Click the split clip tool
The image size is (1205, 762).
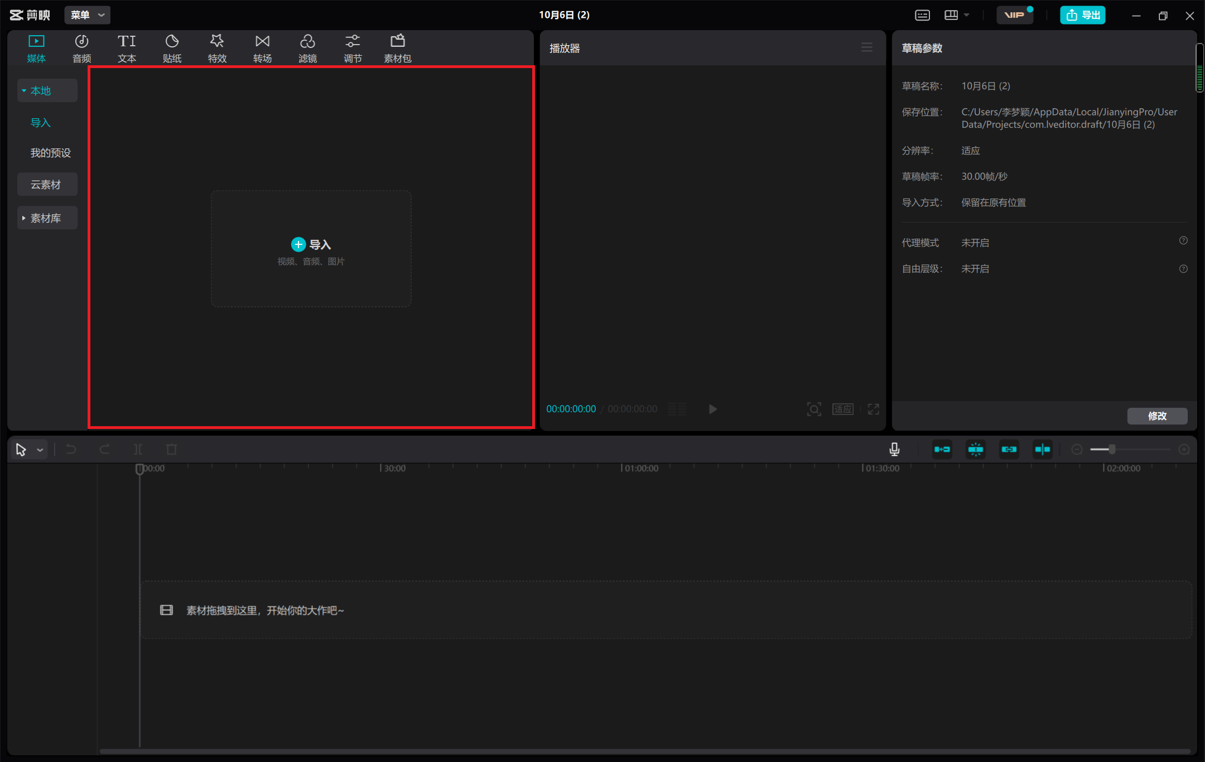[138, 449]
